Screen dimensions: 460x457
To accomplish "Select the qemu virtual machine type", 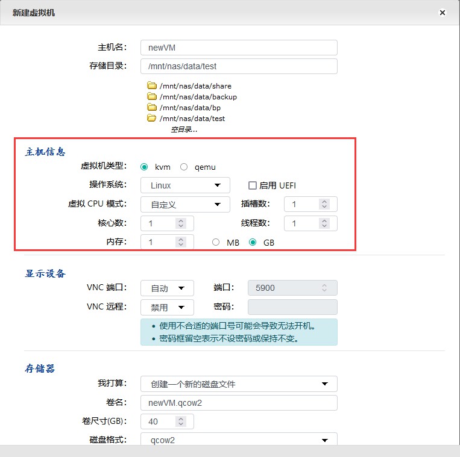I will point(184,167).
